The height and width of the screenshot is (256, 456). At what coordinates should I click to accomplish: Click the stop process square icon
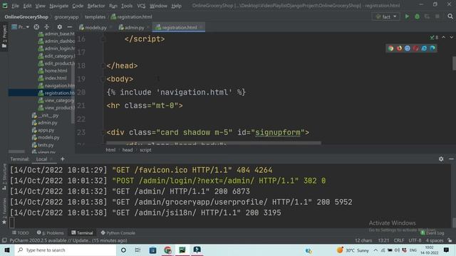coord(437,16)
